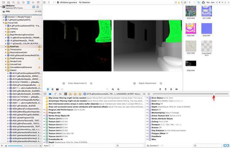Open the Issue navigator triangle icon
The width and height of the screenshot is (230, 148).
(x=18, y=2)
